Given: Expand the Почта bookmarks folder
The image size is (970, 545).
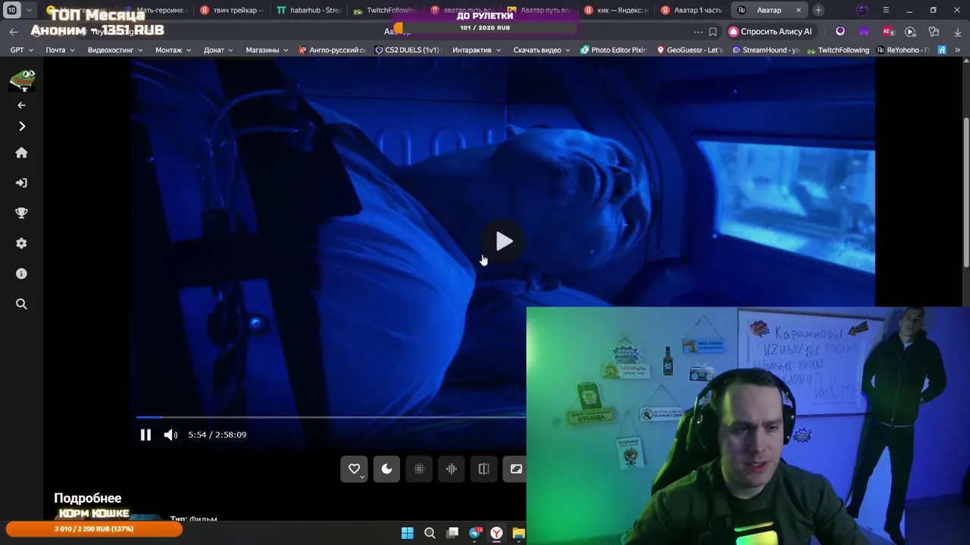Looking at the screenshot, I should tap(60, 50).
